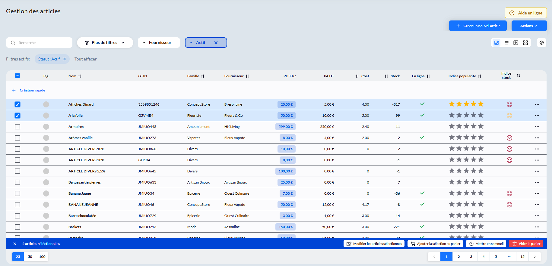Open three-dot menu for Affiches Dinard
This screenshot has width=552, height=266.
pyautogui.click(x=537, y=104)
